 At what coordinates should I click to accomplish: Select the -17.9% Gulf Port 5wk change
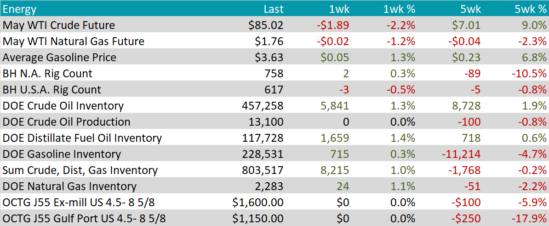coord(529,219)
